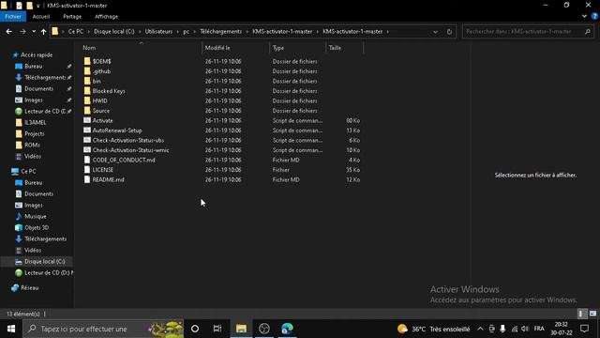The image size is (600, 338).
Task: Open the help question mark icon
Action: tap(594, 17)
